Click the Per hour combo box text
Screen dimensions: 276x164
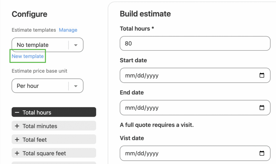pos(28,86)
